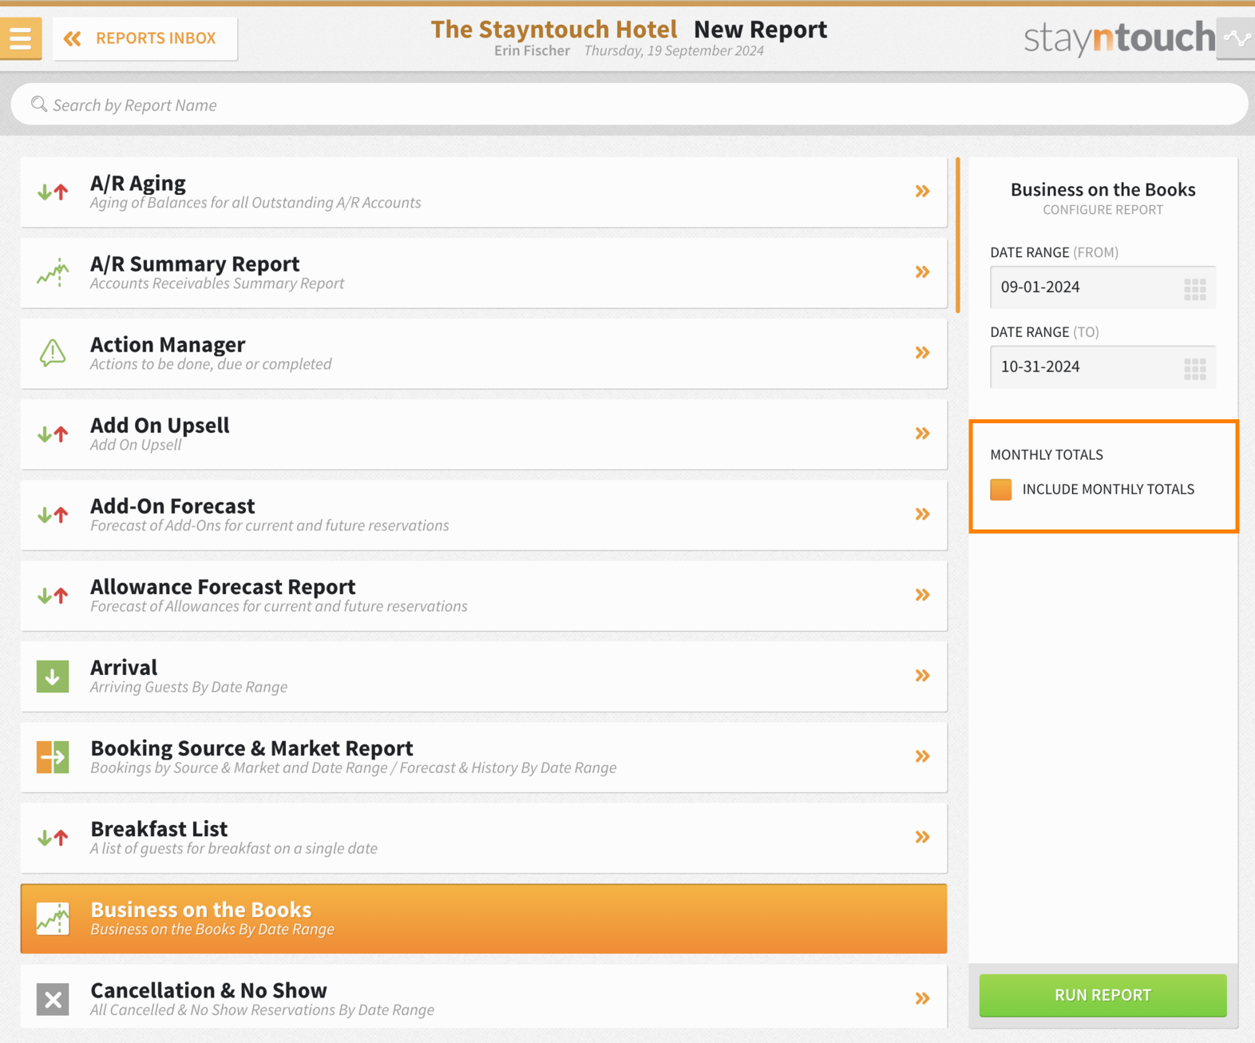Image resolution: width=1255 pixels, height=1043 pixels.
Task: Select the A/R Summary Report title
Action: pyautogui.click(x=195, y=264)
